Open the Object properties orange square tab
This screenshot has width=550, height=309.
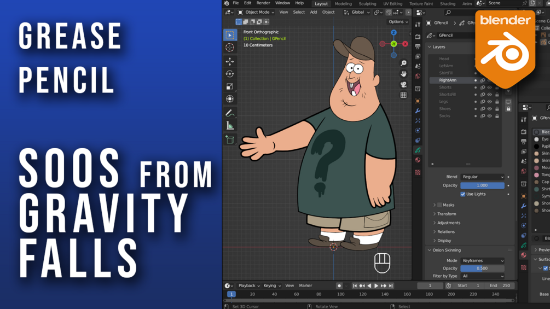point(418,101)
